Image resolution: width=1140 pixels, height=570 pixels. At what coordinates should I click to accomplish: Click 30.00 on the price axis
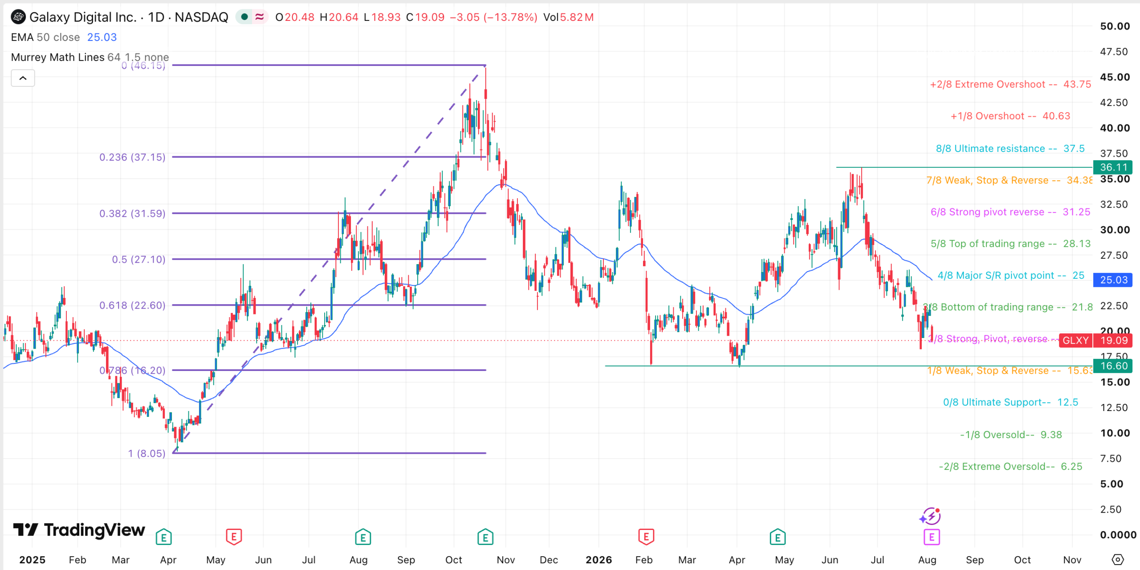pos(1115,230)
